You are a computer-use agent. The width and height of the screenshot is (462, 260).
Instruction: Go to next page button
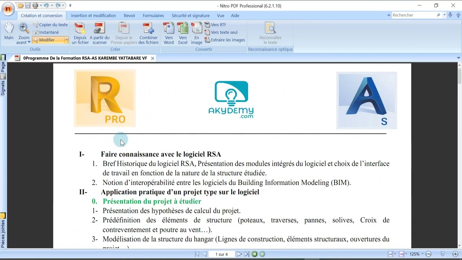(239, 254)
